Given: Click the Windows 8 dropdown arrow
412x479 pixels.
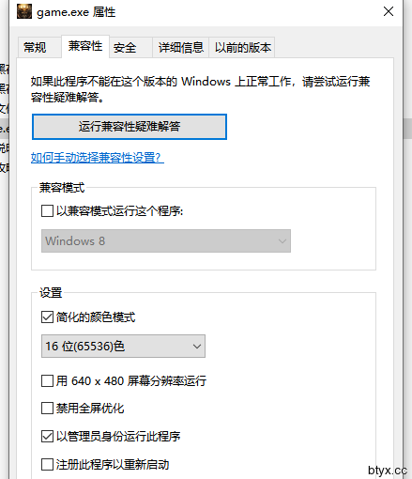Looking at the screenshot, I should [x=282, y=241].
